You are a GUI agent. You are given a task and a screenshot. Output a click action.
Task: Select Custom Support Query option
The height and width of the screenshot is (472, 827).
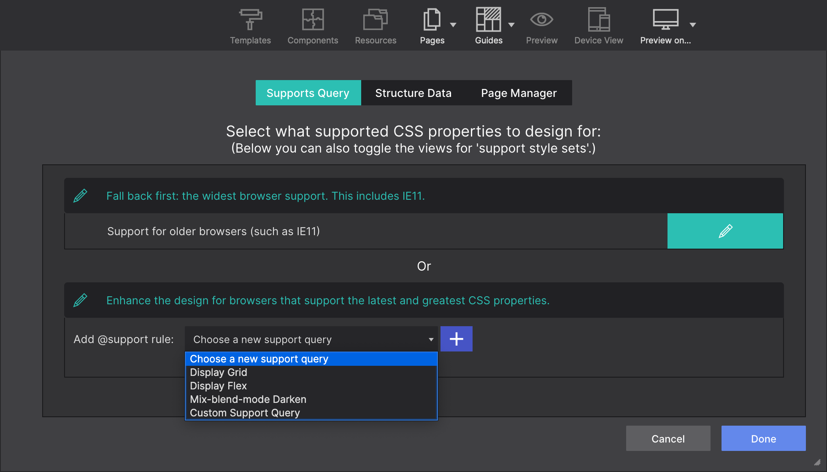point(311,413)
